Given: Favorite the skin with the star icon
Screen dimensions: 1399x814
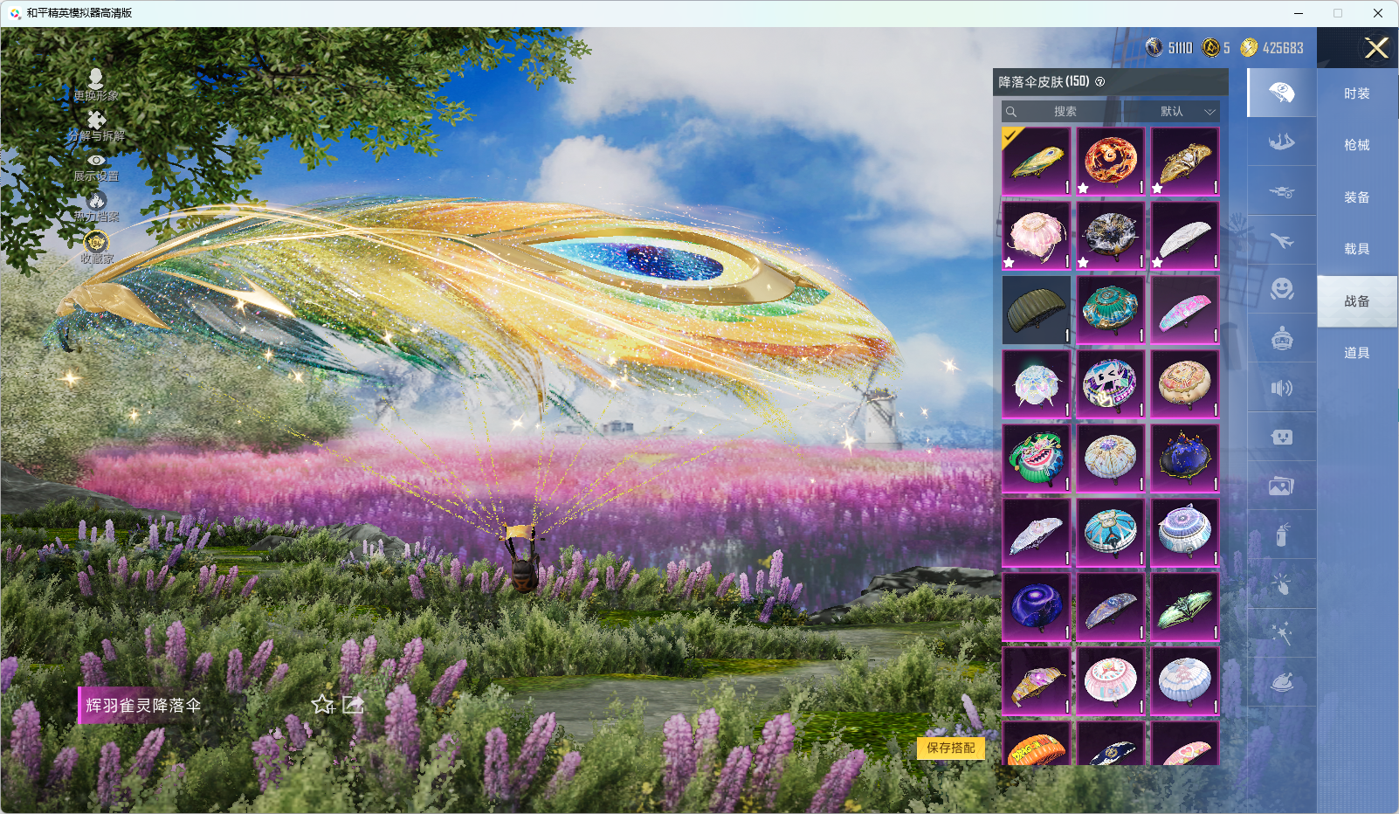Looking at the screenshot, I should pos(323,704).
